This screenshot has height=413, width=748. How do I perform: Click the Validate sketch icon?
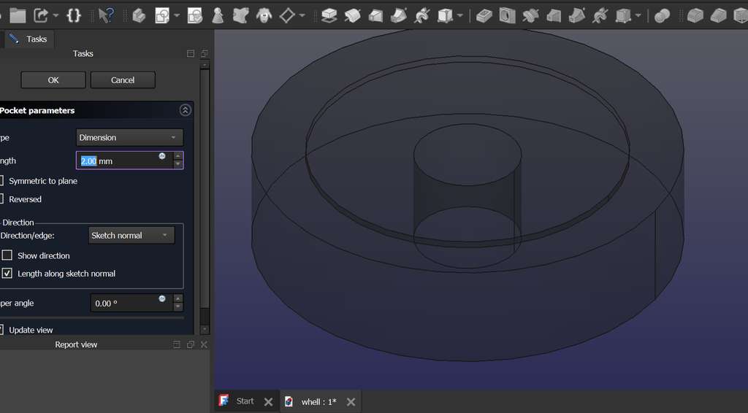click(194, 16)
